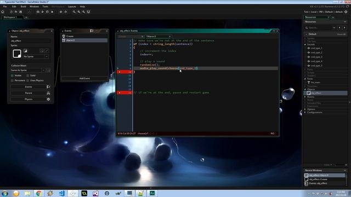351x197 pixels.
Task: Open the Layouts menu
Action: (x=72, y=7)
